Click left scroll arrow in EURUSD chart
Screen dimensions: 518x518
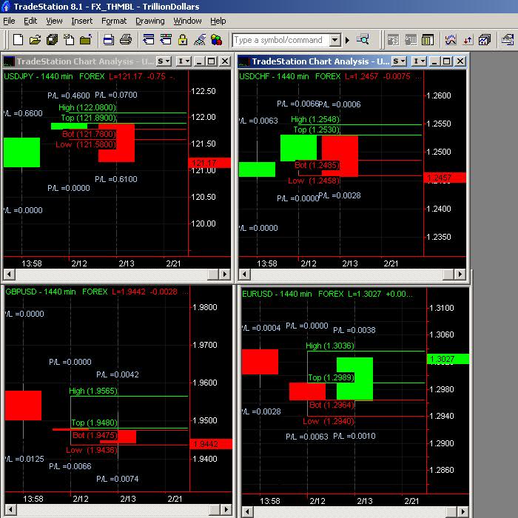(x=247, y=511)
